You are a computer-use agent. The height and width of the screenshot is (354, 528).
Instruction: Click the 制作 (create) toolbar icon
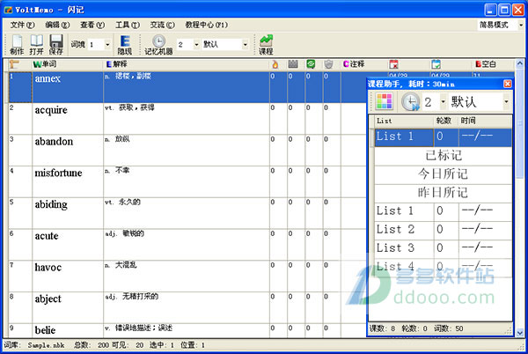pyautogui.click(x=17, y=44)
